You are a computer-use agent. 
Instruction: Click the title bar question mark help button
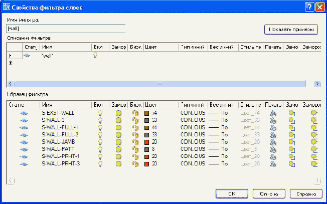(309, 7)
